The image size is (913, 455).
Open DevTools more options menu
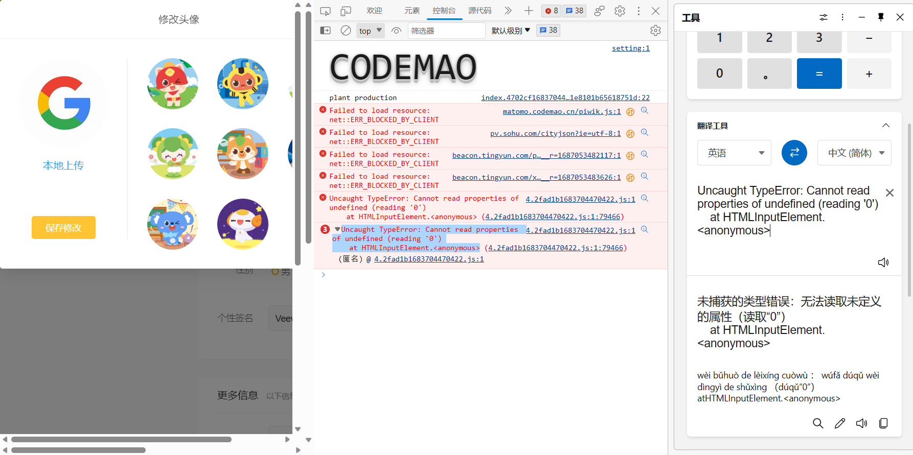coord(638,11)
